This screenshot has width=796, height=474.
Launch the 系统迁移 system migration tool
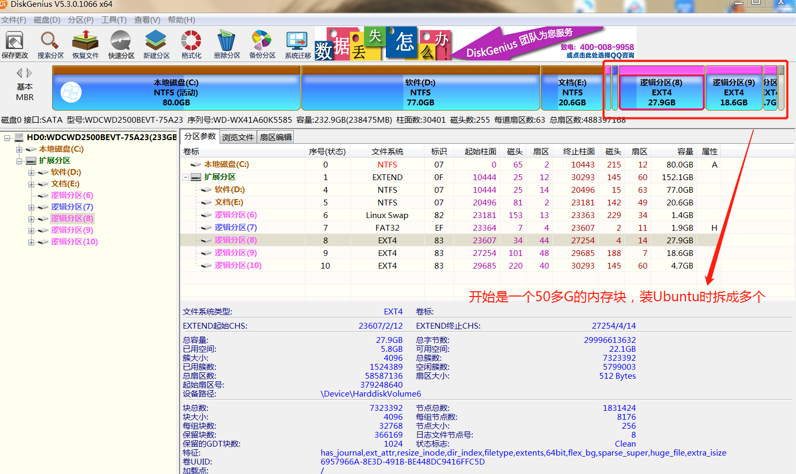(298, 44)
